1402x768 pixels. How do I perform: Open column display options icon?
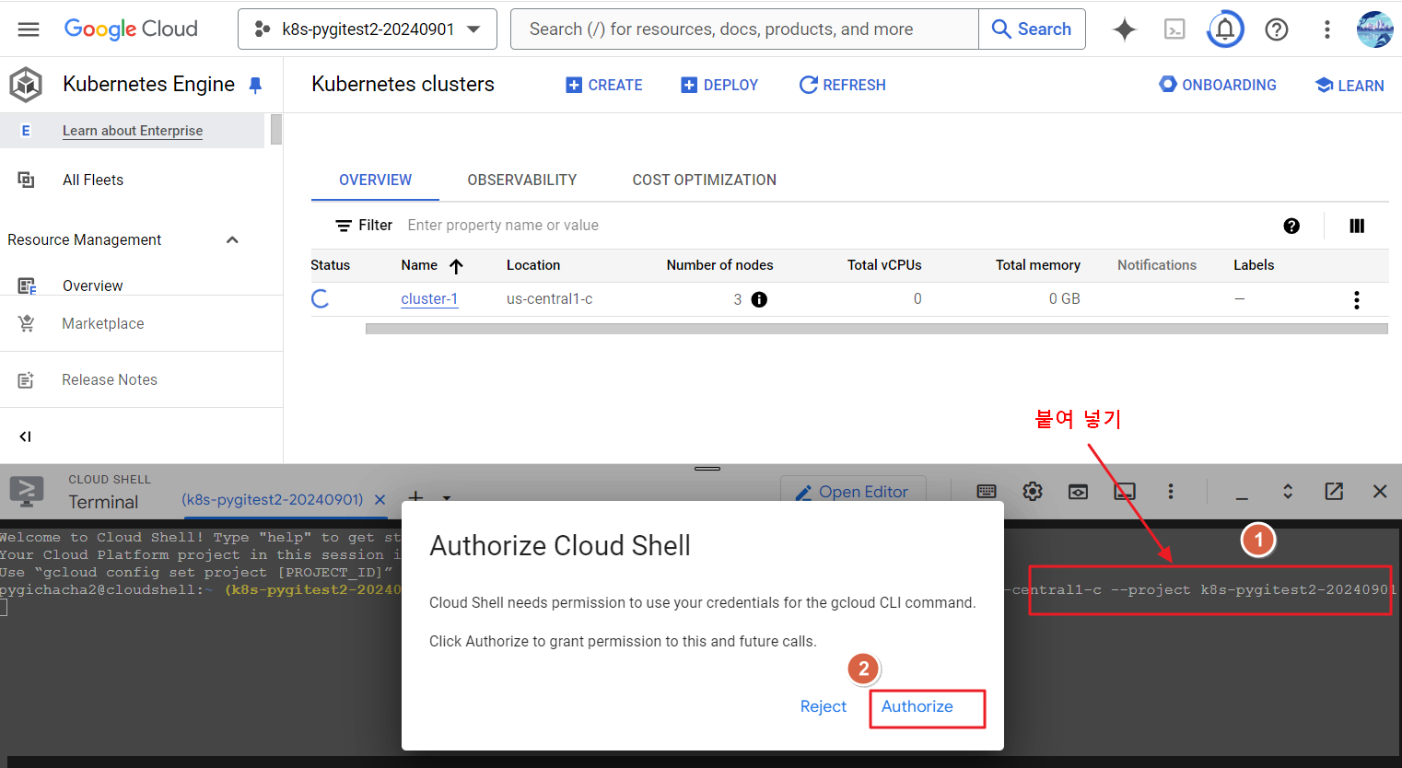(x=1357, y=226)
